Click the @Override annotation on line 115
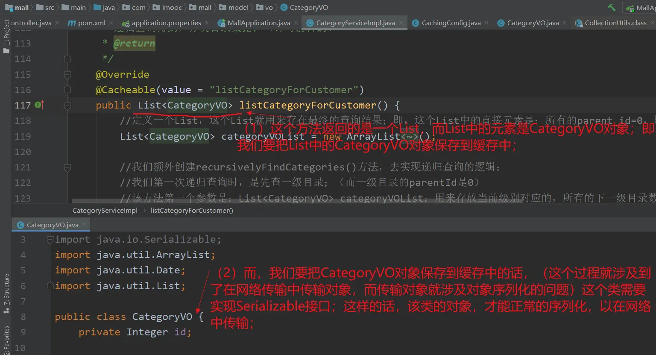 click(122, 74)
